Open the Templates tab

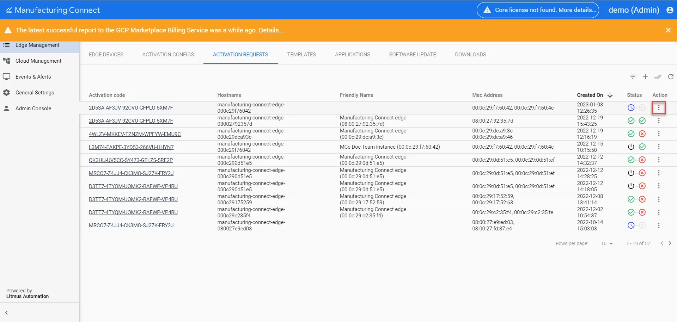[x=301, y=55]
